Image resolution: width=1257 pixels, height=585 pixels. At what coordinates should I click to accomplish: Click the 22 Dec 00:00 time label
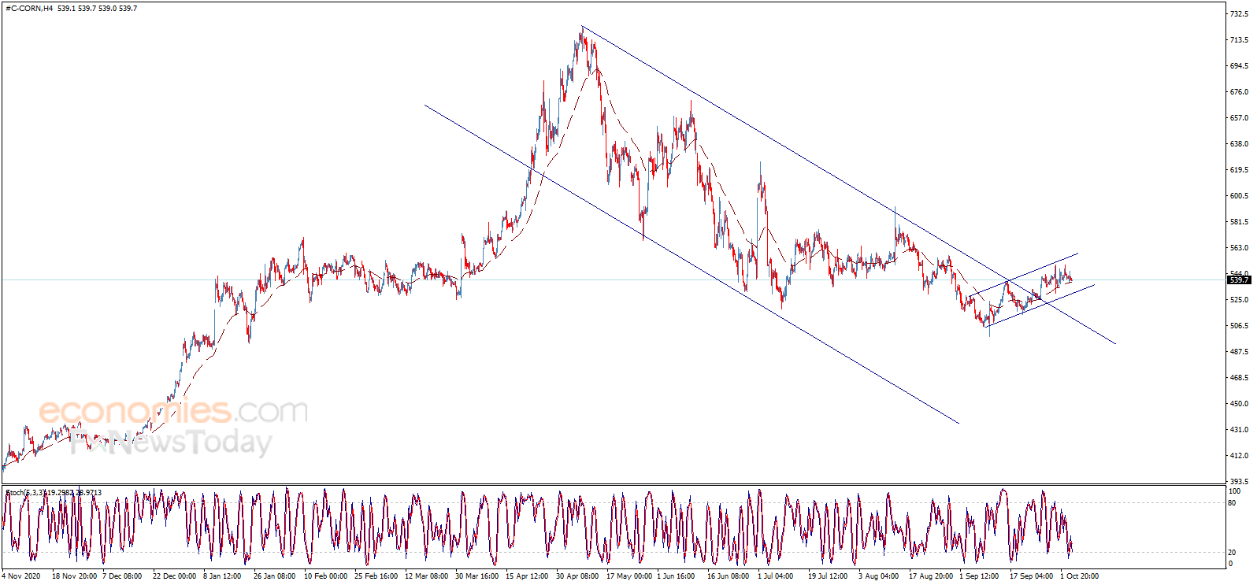174,576
